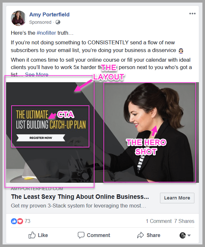Open the three-dot post options menu

[192, 13]
